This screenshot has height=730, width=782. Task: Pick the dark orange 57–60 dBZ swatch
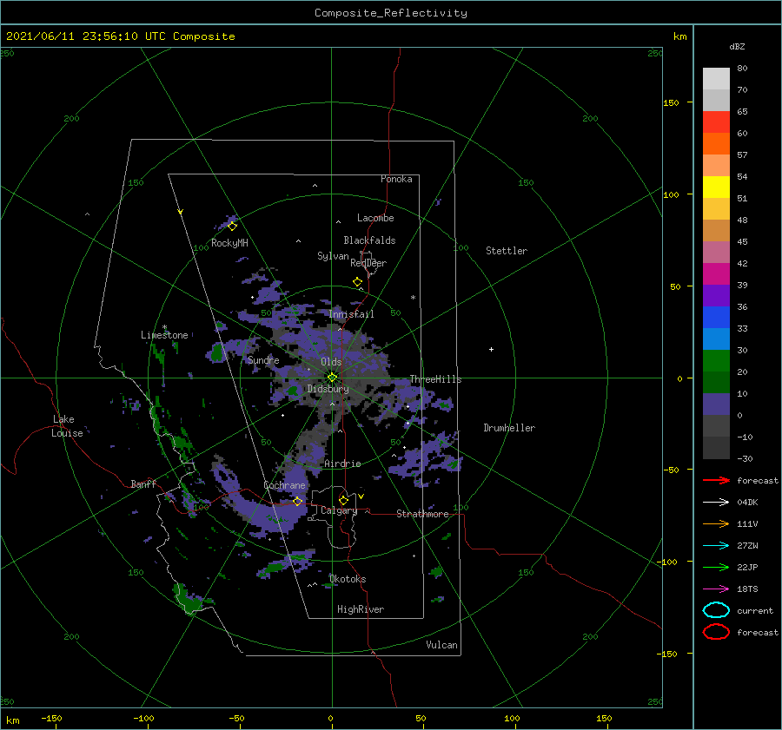[x=716, y=143]
